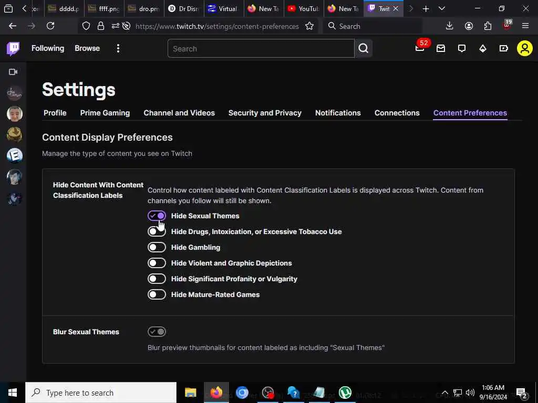The height and width of the screenshot is (403, 538).
Task: Go back with the Firefox back arrow
Action: click(13, 26)
